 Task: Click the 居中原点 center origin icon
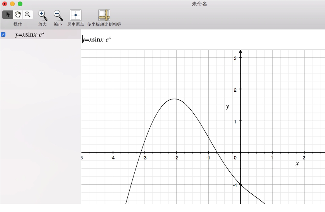75,15
